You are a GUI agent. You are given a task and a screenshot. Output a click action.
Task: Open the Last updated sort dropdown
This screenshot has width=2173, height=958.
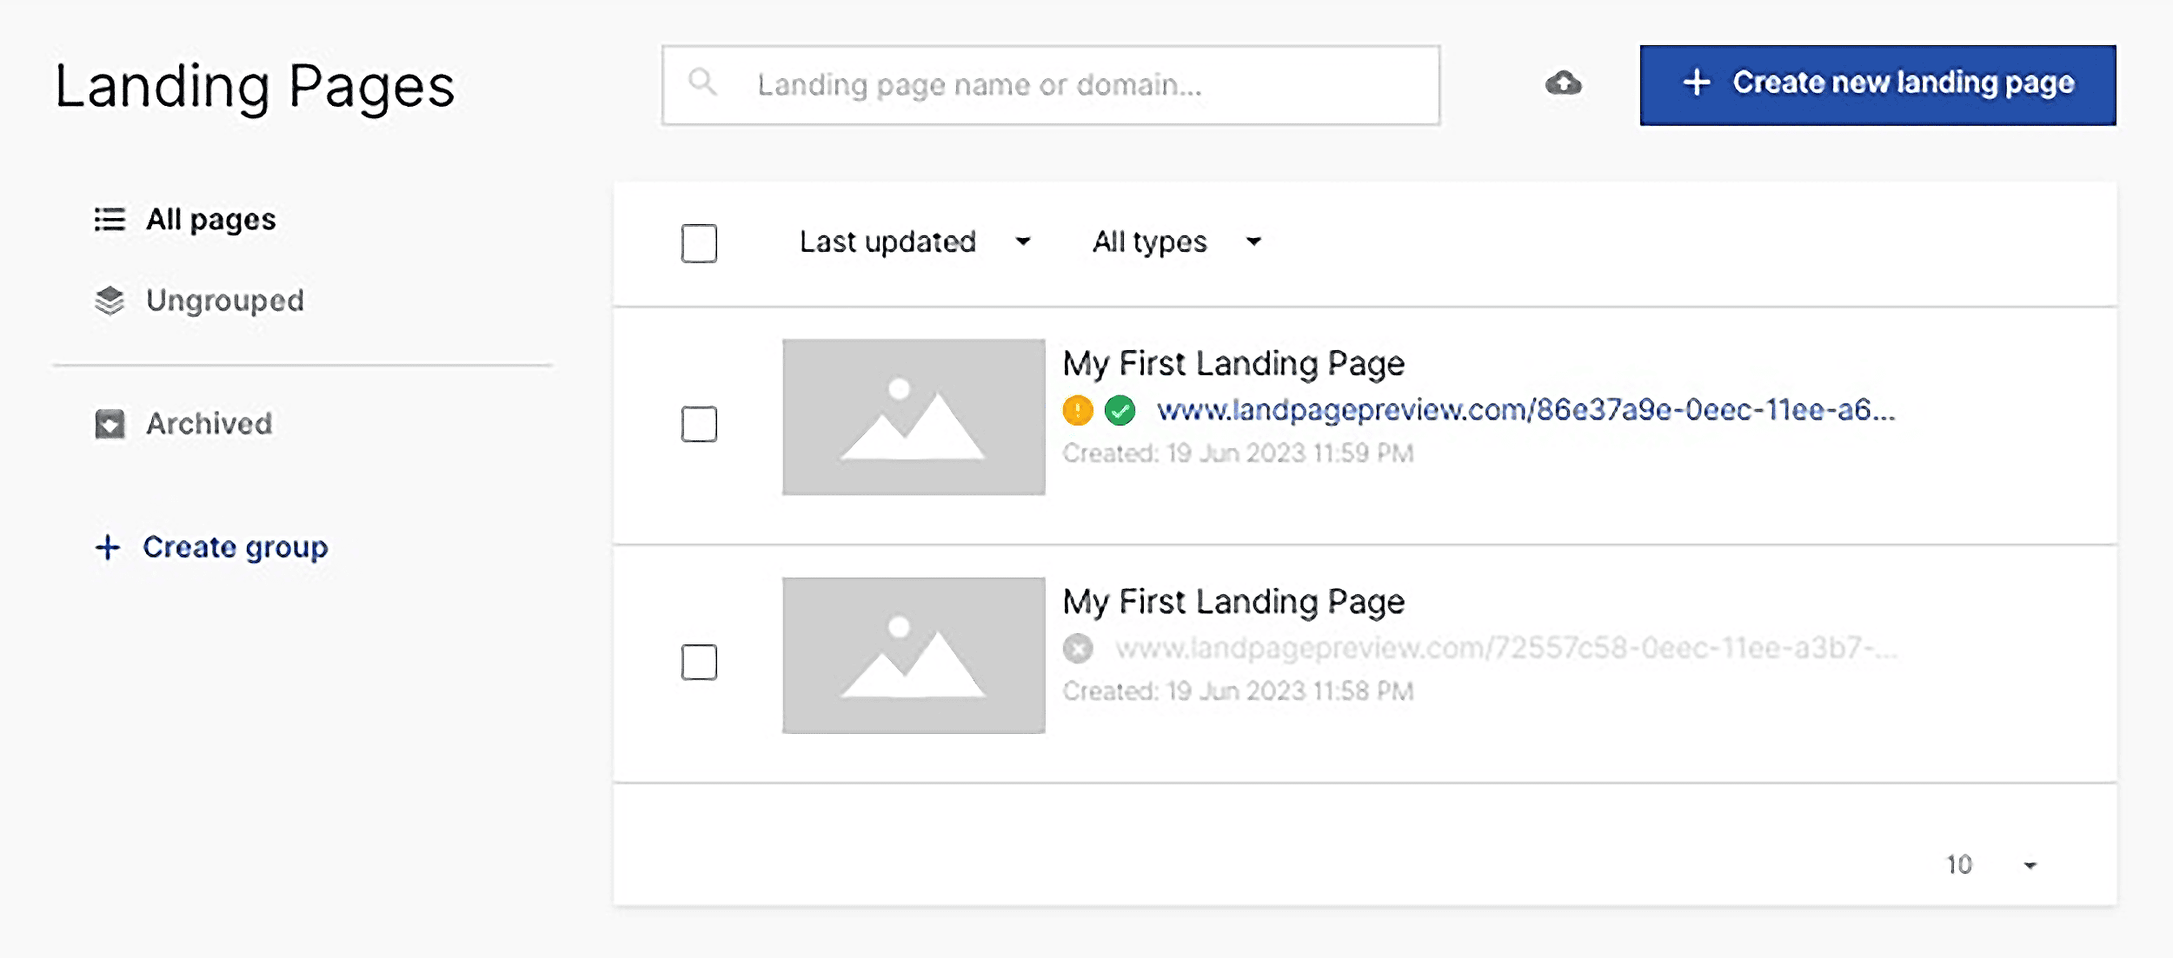pyautogui.click(x=914, y=241)
